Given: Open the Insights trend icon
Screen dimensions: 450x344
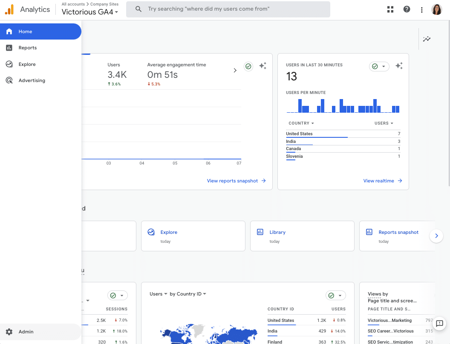Looking at the screenshot, I should [x=427, y=39].
